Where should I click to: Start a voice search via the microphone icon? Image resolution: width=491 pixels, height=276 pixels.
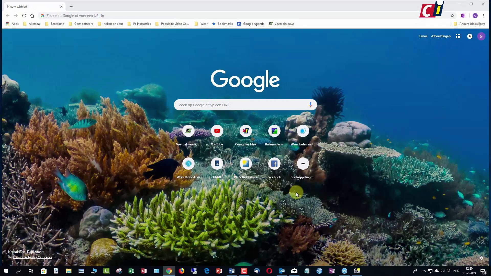click(x=310, y=105)
